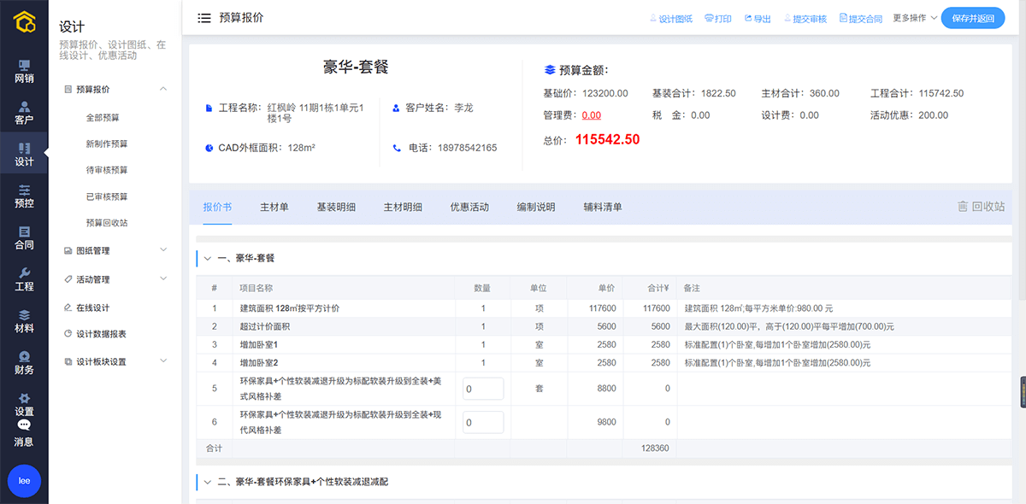Collapse the 一、豪华-套餐 section
The image size is (1026, 504).
(x=207, y=257)
